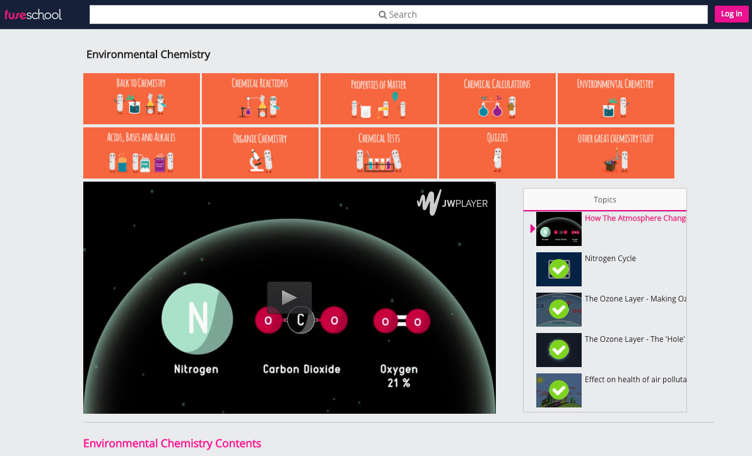Open the Back to Chemistry tile
Viewport: 752px width, 456px height.
(x=141, y=98)
